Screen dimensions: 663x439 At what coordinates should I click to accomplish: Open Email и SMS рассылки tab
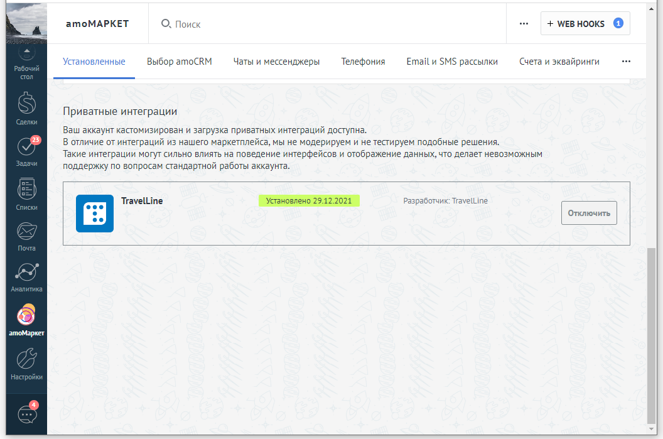coord(452,62)
